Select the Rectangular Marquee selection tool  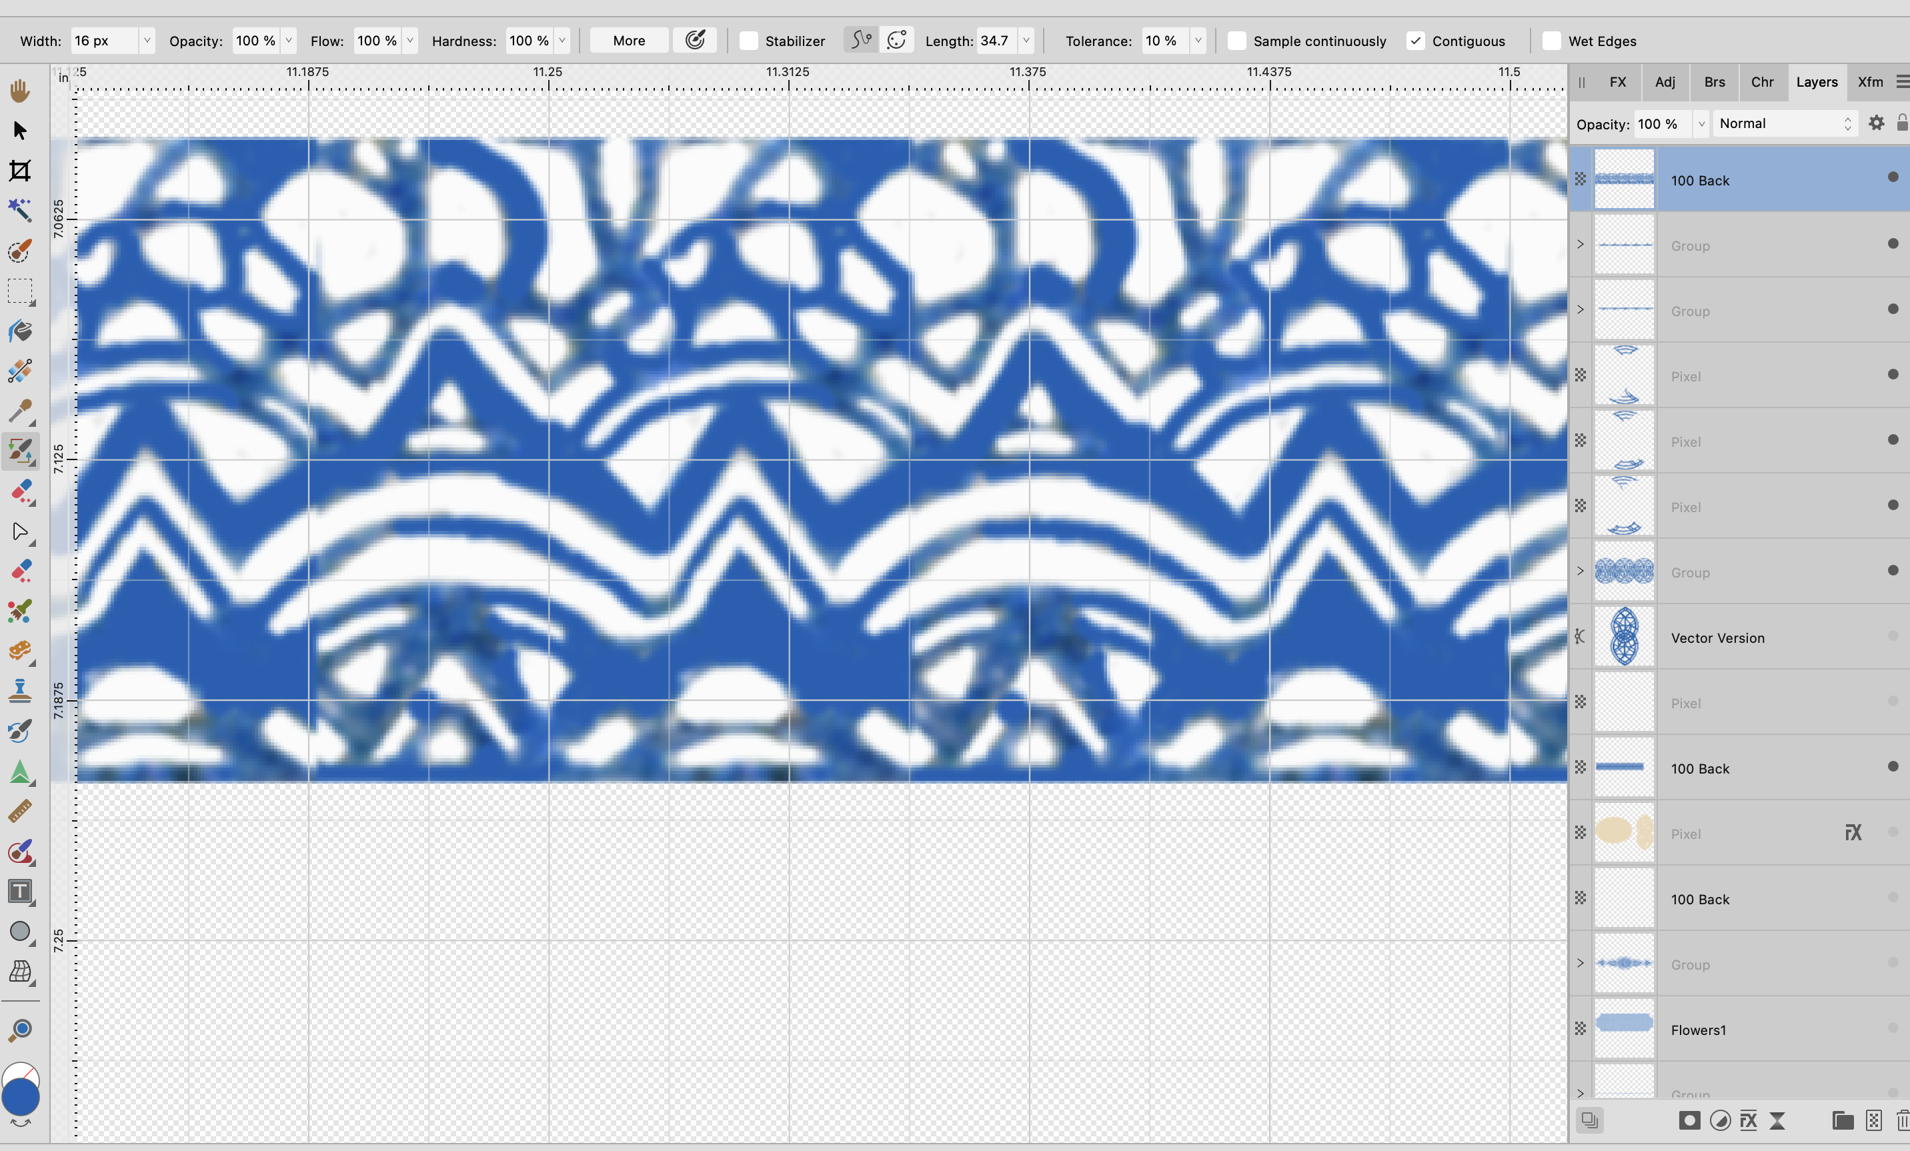point(20,291)
